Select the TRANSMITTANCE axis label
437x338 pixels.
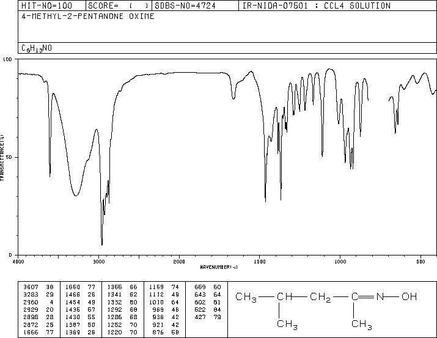[x=2, y=158]
